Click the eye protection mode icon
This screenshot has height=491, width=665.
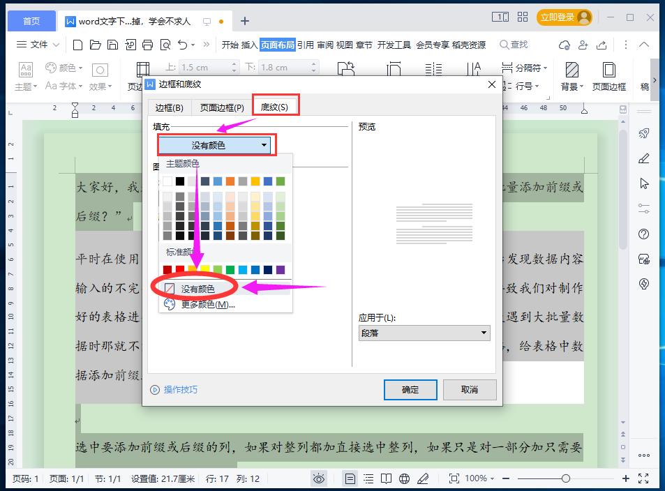(x=319, y=478)
